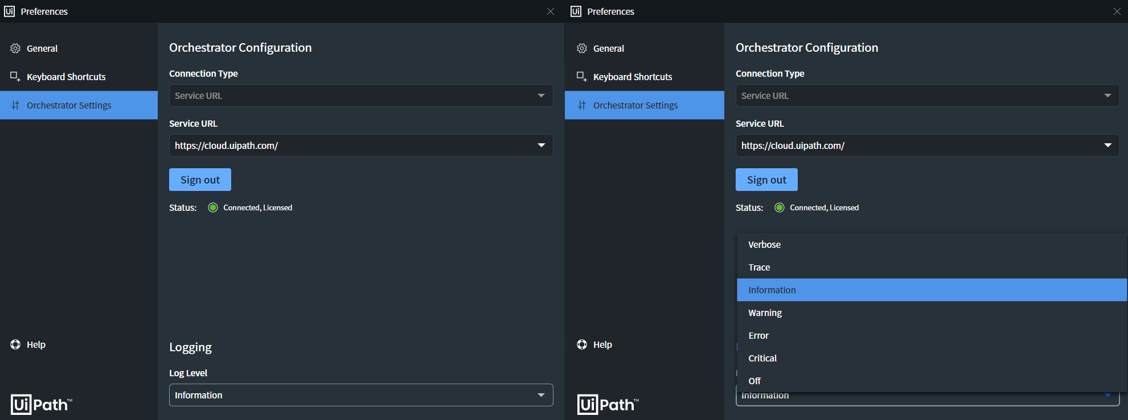Image resolution: width=1128 pixels, height=420 pixels.
Task: Pick Off from the log level list
Action: pos(754,381)
